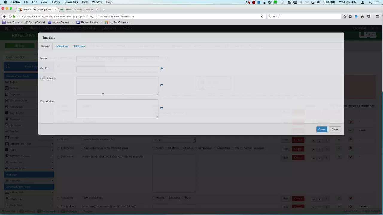
Task: Click the Free Text A-Z icon
Action: coord(7,131)
